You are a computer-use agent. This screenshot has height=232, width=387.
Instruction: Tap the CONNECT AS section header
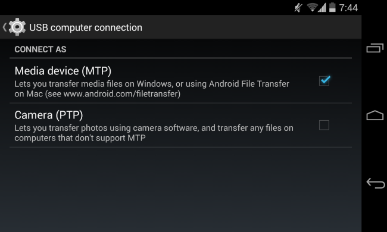click(x=40, y=49)
